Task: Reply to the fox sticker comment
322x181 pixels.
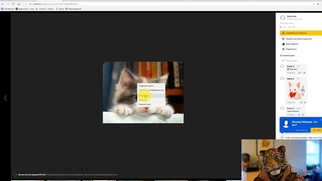Action: click(291, 103)
